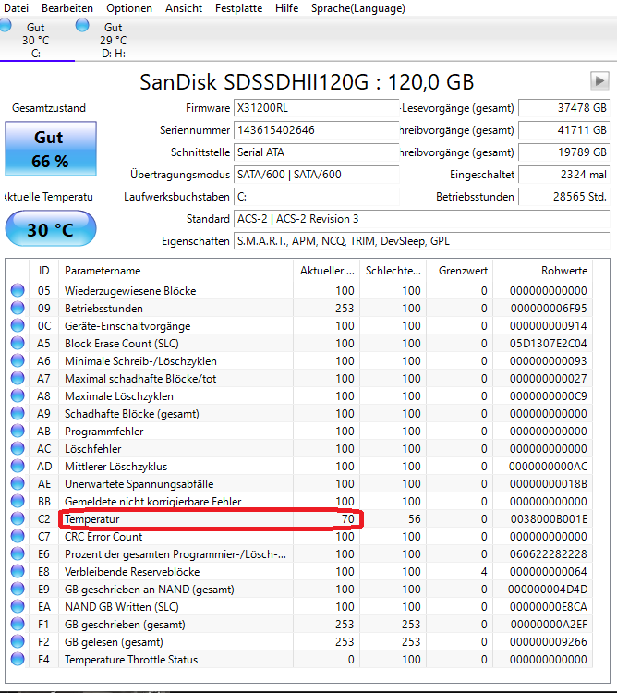Click status icon of row E9 GB geschrieben an NAND
617x693 pixels.
[x=18, y=590]
